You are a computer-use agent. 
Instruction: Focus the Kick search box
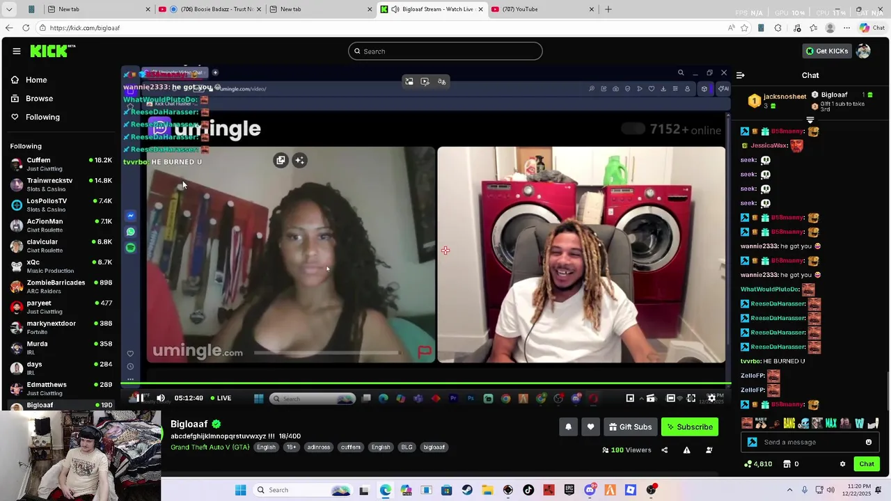tap(445, 51)
